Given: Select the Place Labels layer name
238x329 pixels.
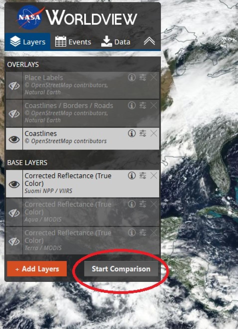Looking at the screenshot, I should coord(44,78).
